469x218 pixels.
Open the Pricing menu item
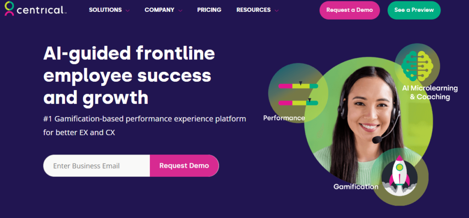[209, 10]
